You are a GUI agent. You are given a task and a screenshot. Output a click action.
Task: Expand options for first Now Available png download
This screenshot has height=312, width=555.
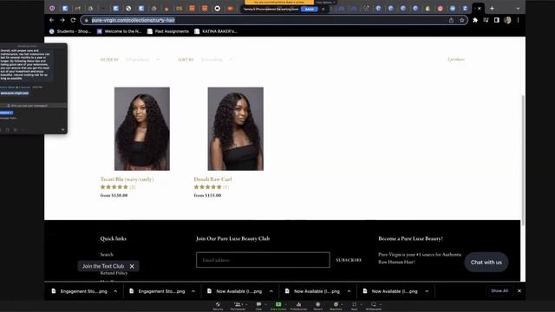point(271,291)
